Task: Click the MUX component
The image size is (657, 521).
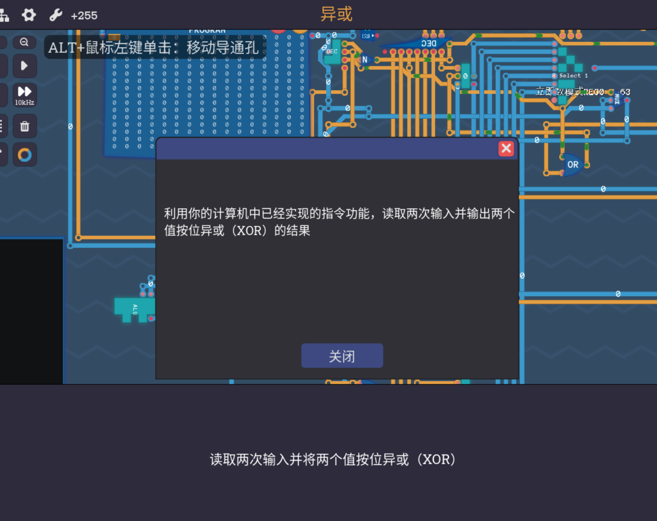Action: coord(617,99)
